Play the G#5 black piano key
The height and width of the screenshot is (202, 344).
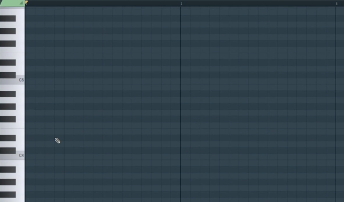(8, 31)
